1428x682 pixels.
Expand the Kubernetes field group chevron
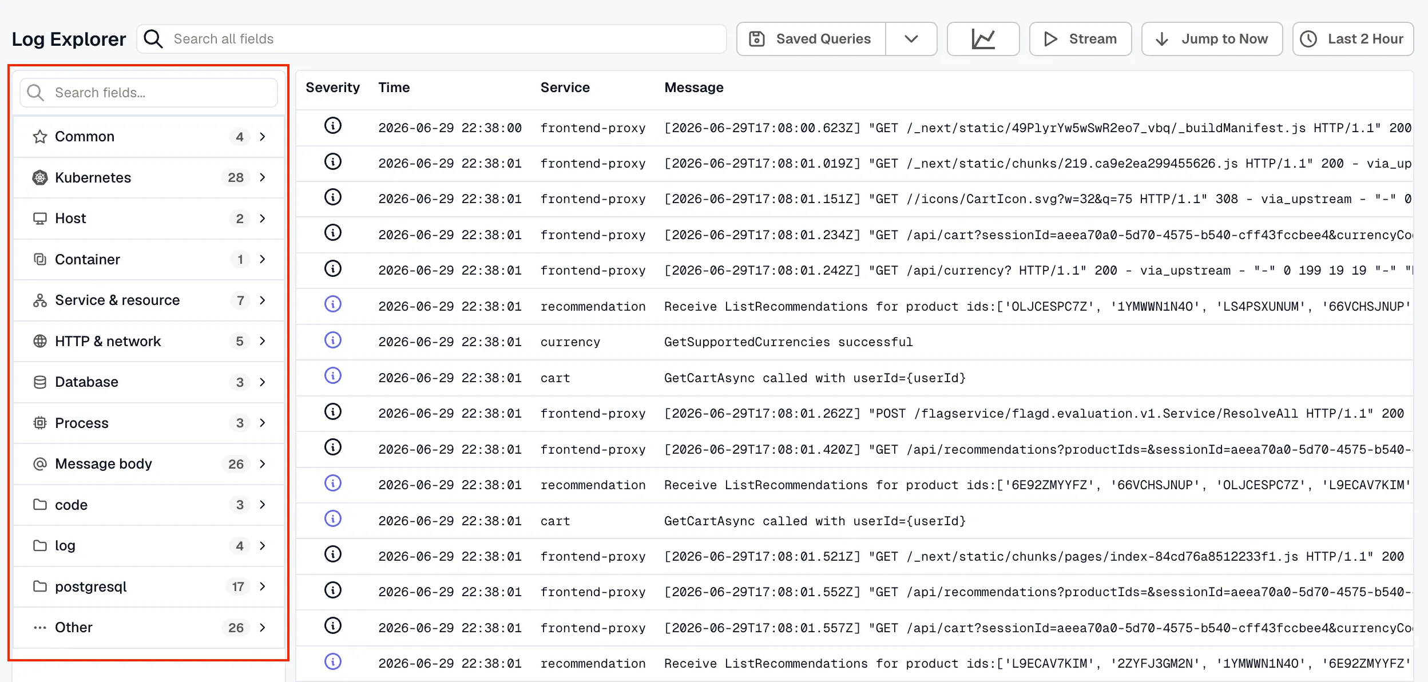pos(263,177)
